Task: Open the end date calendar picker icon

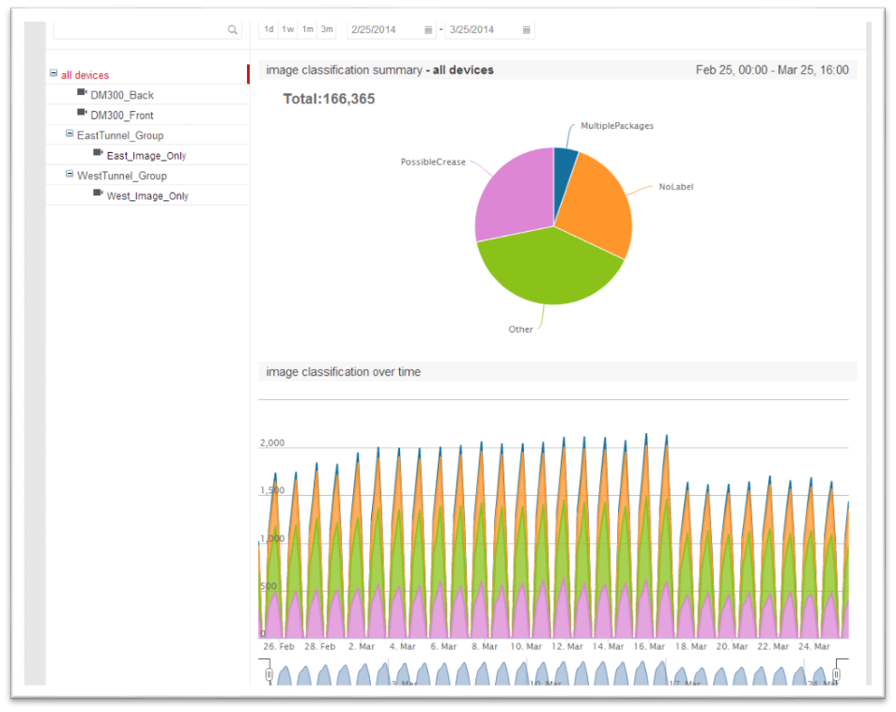Action: [527, 30]
